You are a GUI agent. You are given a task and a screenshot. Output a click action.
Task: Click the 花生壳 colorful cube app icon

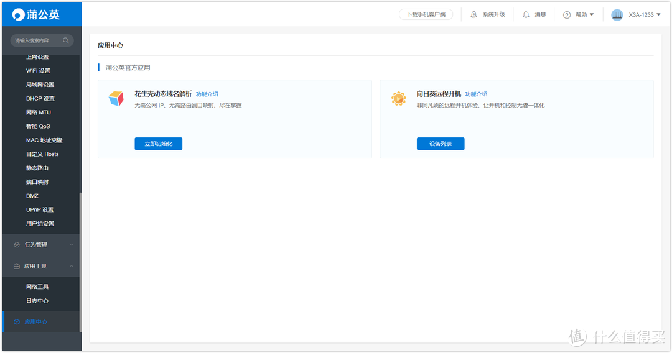pos(116,98)
